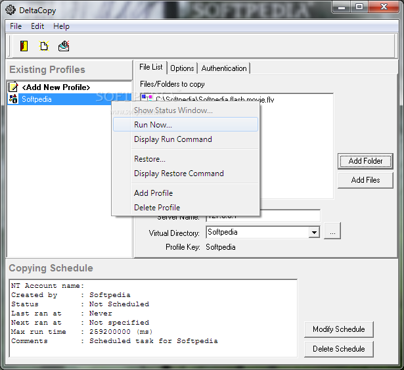Switch to the File List tab

pyautogui.click(x=150, y=67)
